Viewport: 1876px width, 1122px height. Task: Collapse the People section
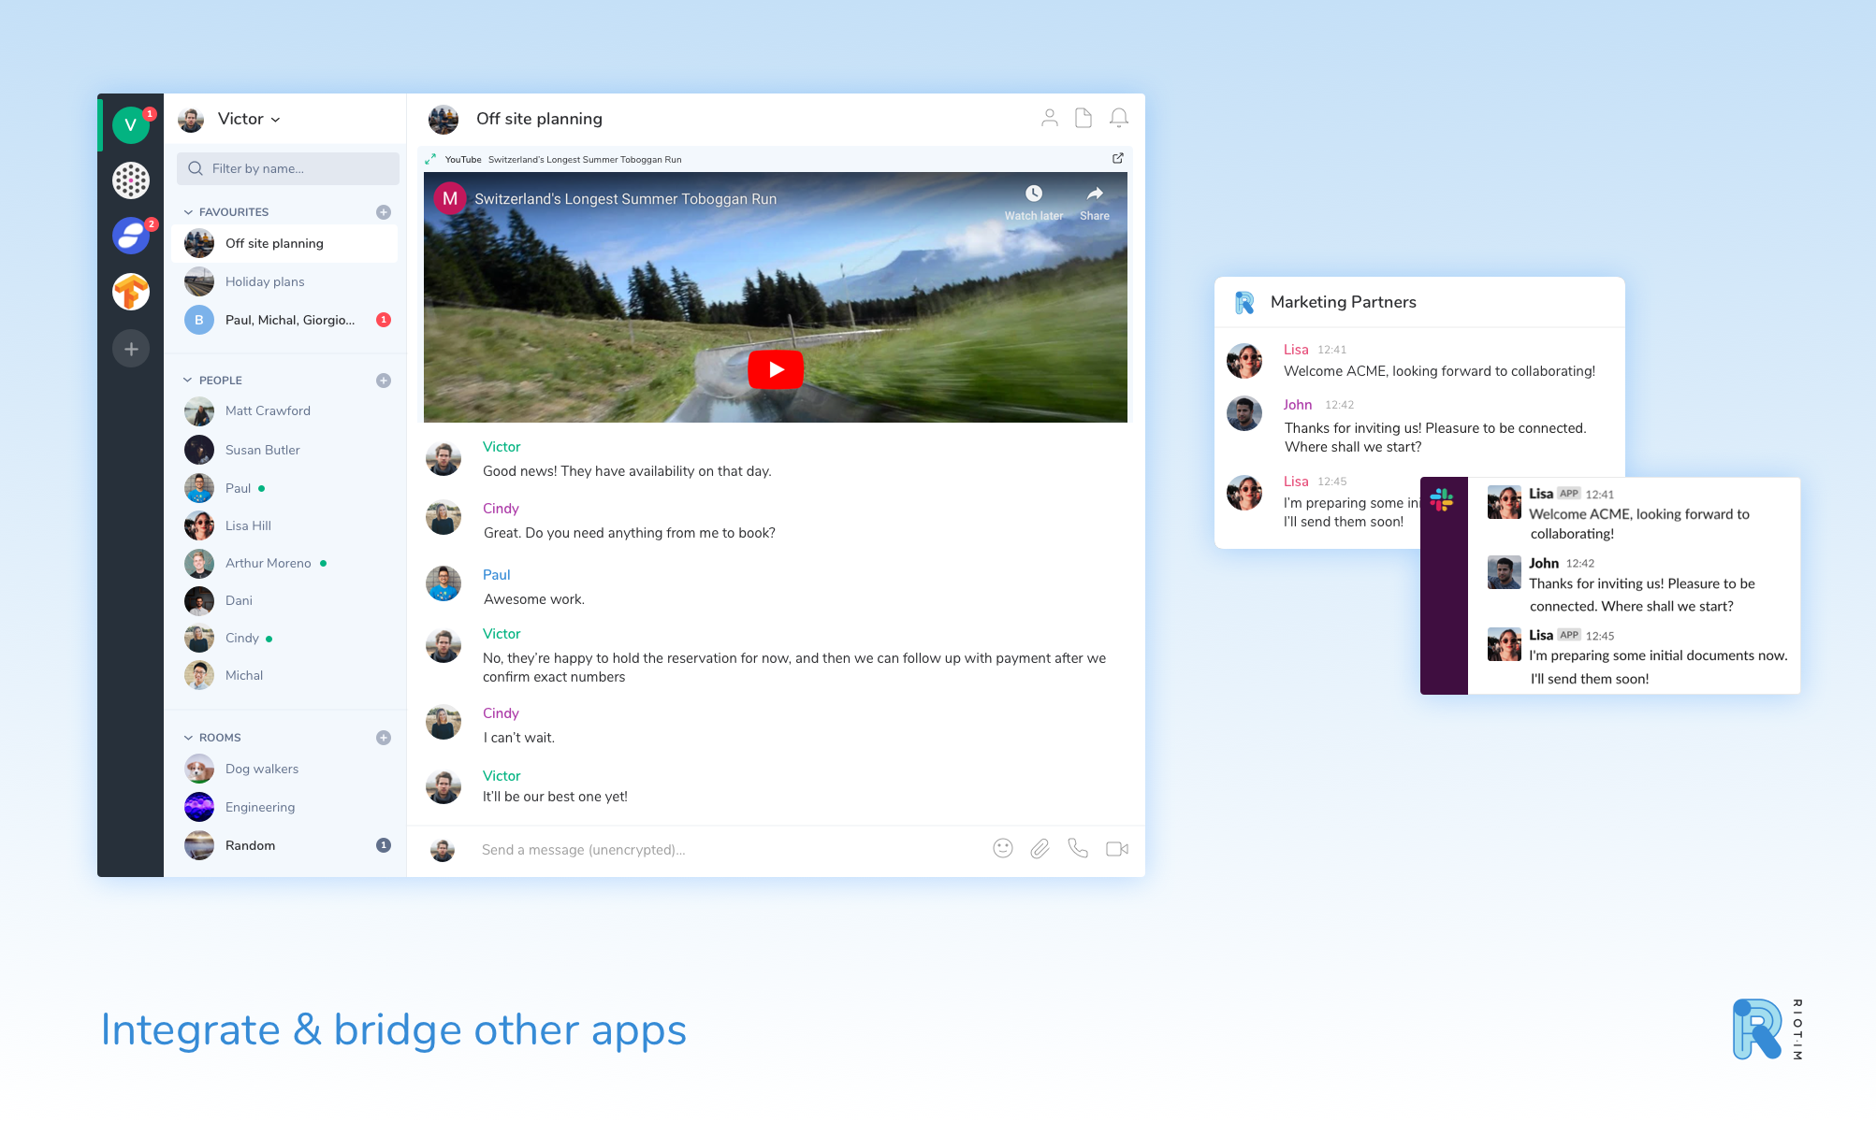(188, 381)
